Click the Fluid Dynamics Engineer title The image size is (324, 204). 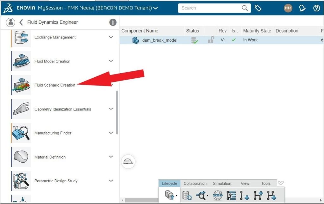coord(53,22)
